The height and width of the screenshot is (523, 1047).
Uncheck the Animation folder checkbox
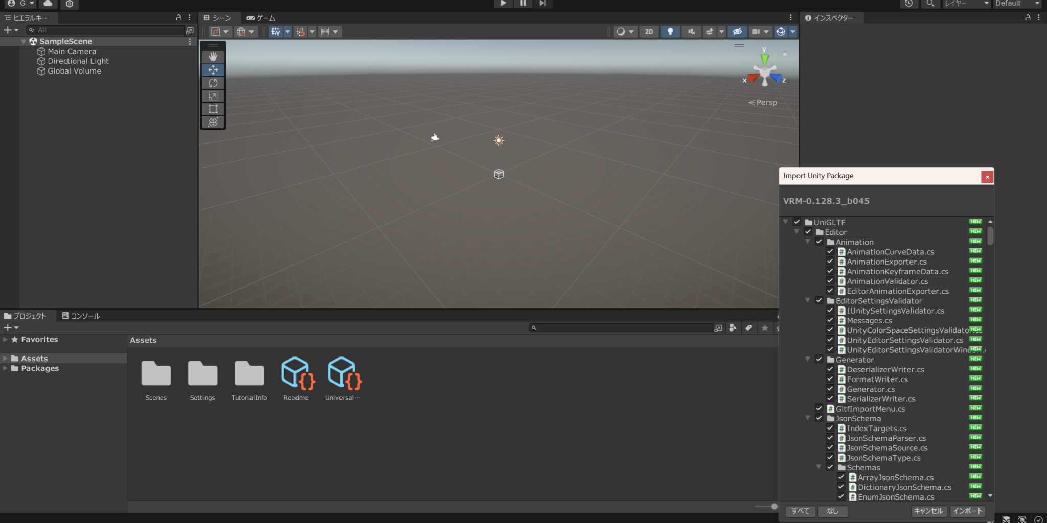pyautogui.click(x=819, y=242)
